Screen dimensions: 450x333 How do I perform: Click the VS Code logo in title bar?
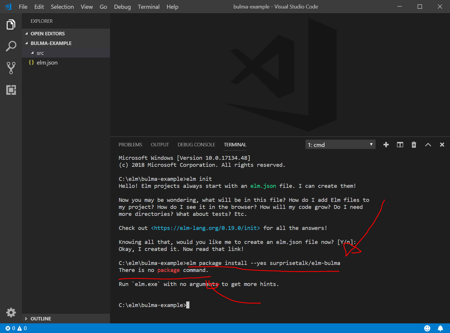coord(8,6)
